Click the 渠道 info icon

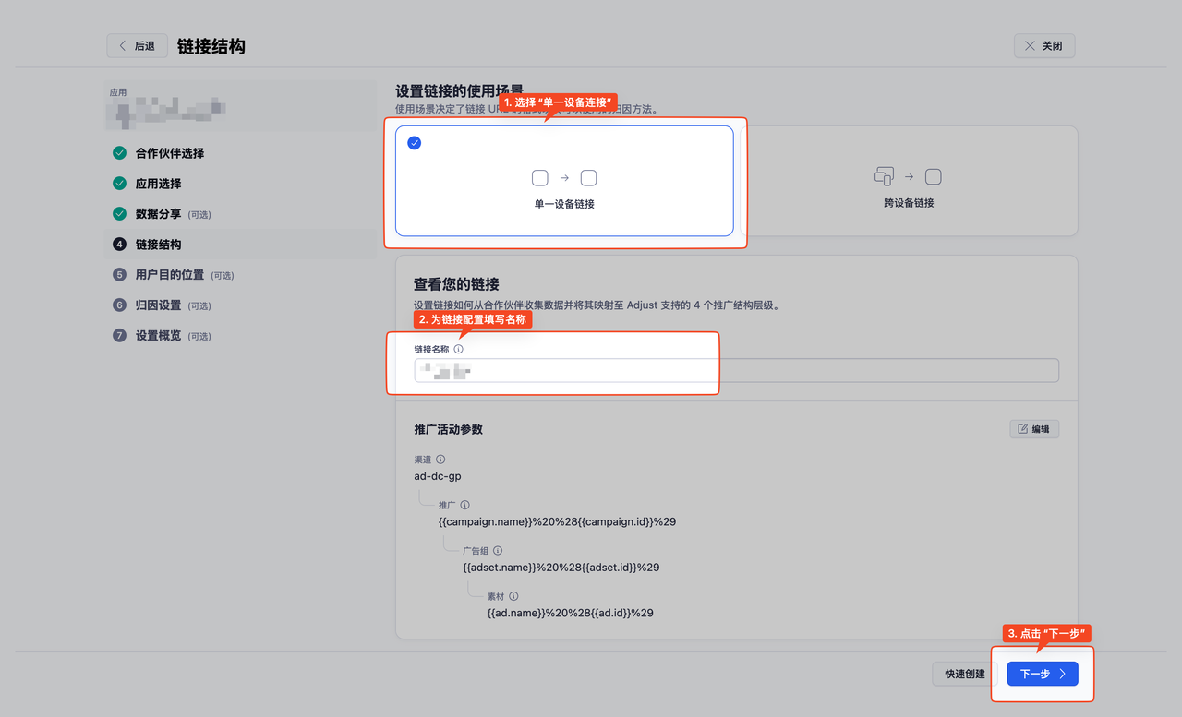pyautogui.click(x=440, y=459)
